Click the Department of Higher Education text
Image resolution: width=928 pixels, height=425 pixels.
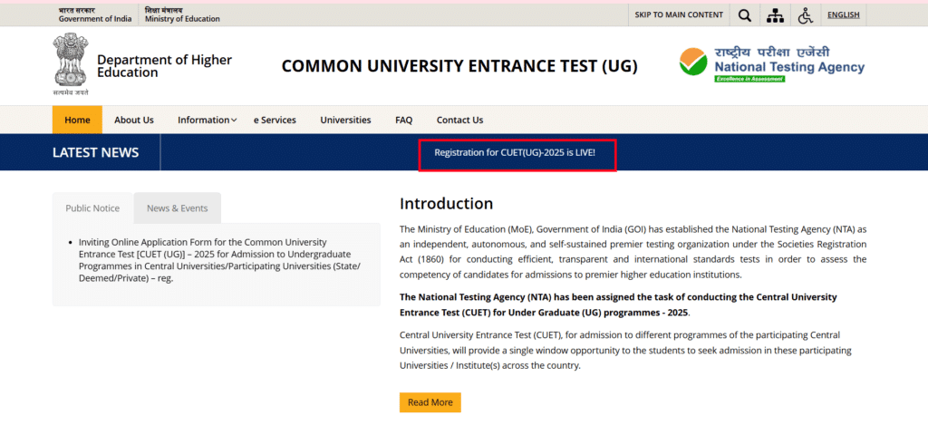pyautogui.click(x=164, y=66)
